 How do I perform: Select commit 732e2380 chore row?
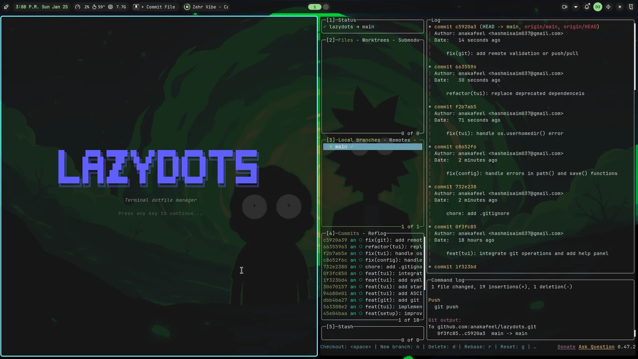(x=373, y=267)
